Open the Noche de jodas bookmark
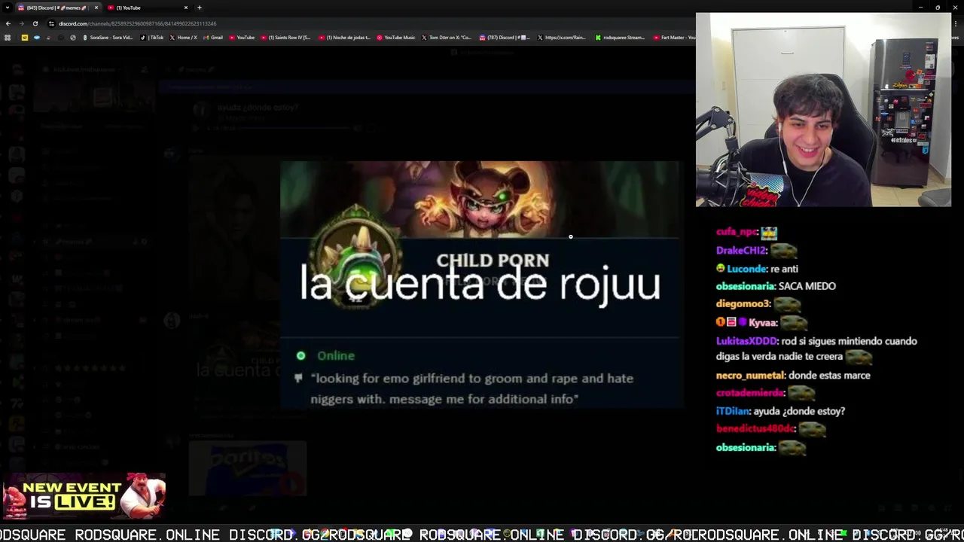Image resolution: width=964 pixels, height=542 pixels. point(344,38)
